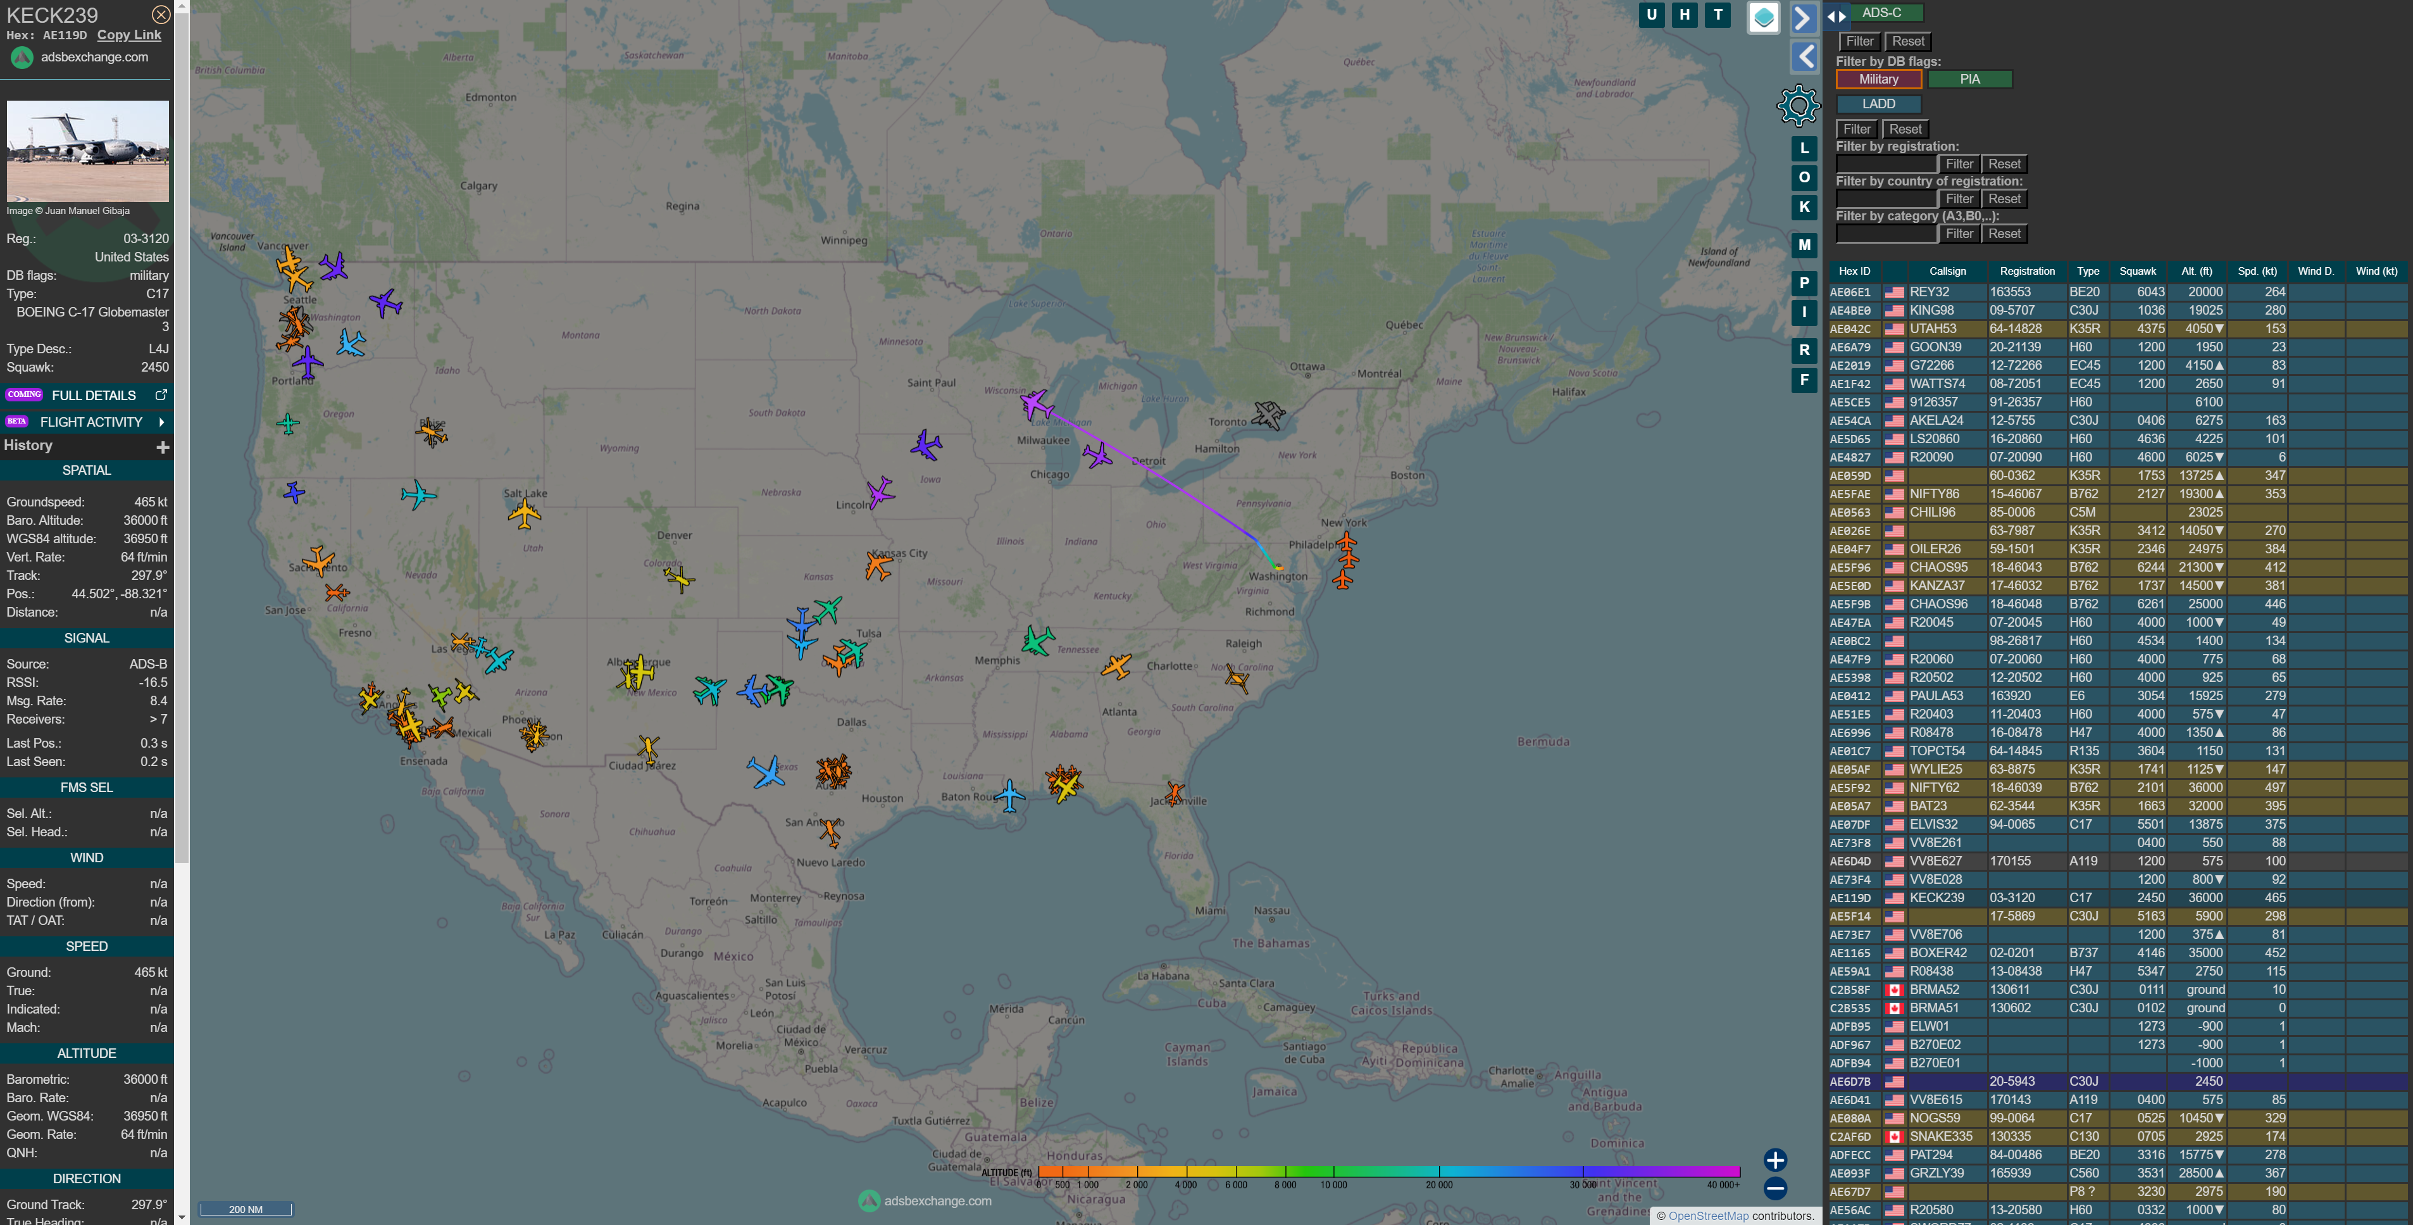
Task: Click Reset button below ADS-C
Action: click(1907, 41)
